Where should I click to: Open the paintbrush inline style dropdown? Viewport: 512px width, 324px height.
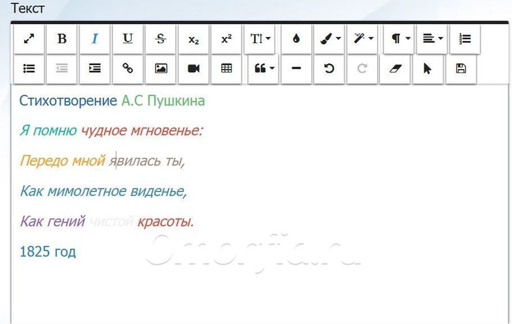pos(329,39)
